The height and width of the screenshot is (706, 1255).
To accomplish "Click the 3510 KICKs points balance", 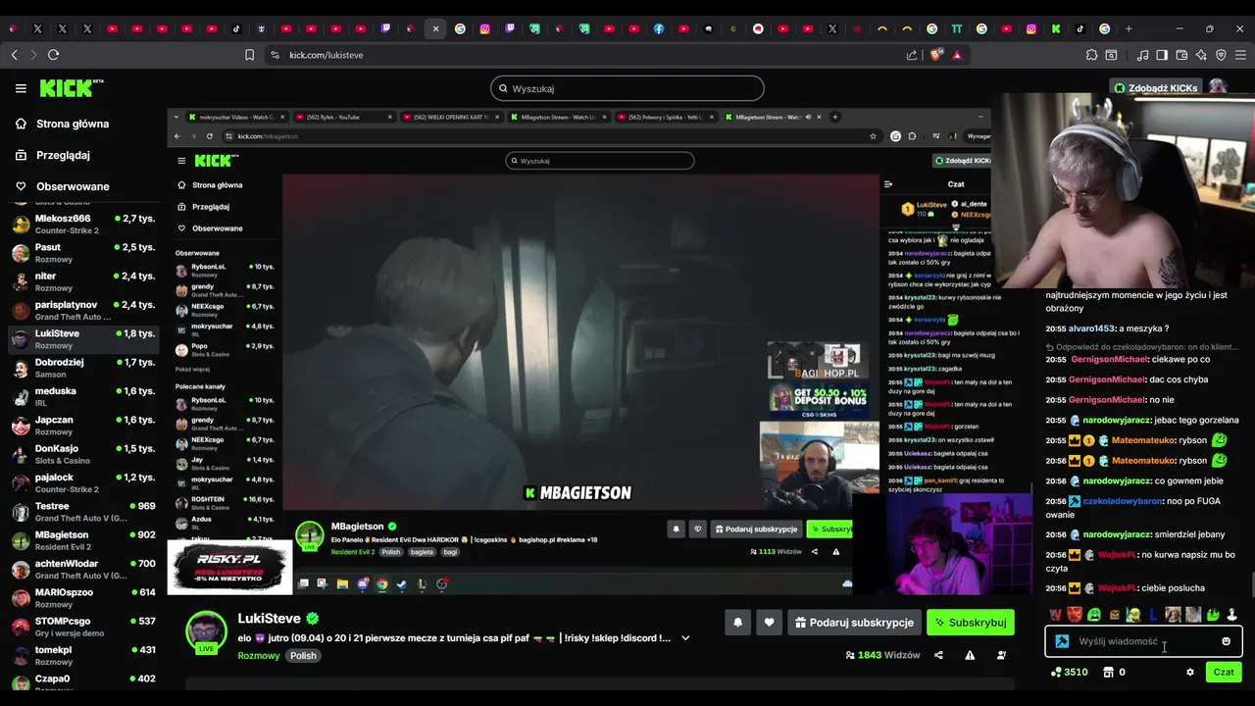I will pos(1069,673).
